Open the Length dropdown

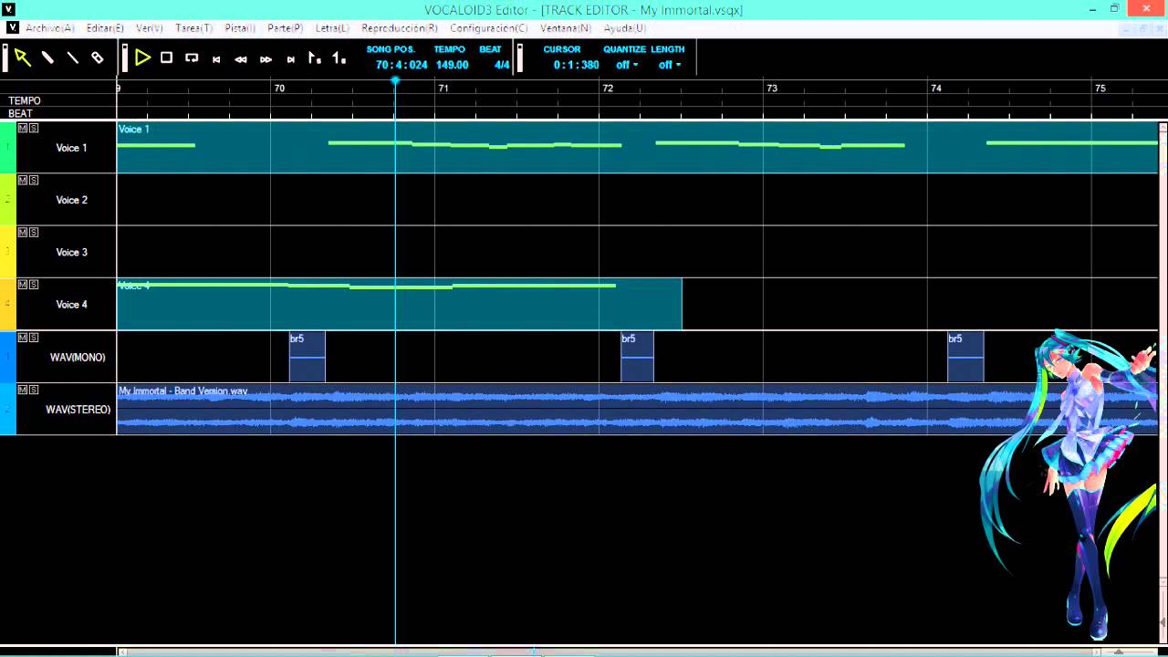point(670,65)
